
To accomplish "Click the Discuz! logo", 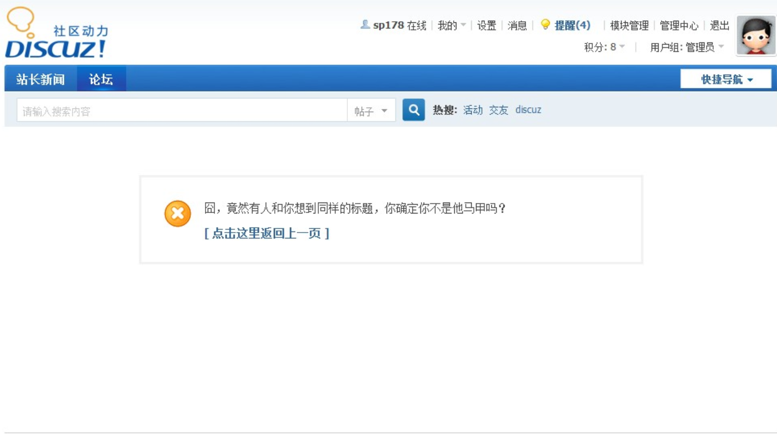I will (x=57, y=33).
